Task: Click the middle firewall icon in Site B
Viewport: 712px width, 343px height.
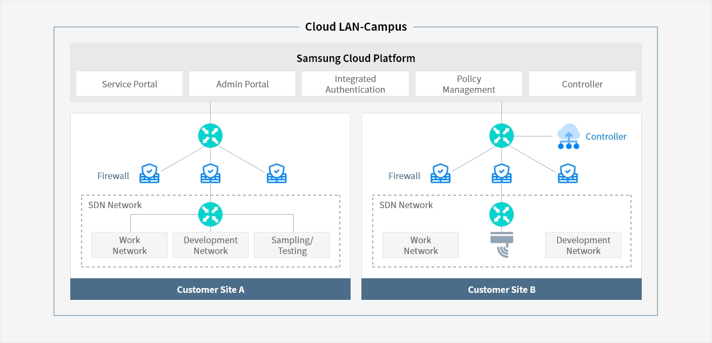Action: 502,174
